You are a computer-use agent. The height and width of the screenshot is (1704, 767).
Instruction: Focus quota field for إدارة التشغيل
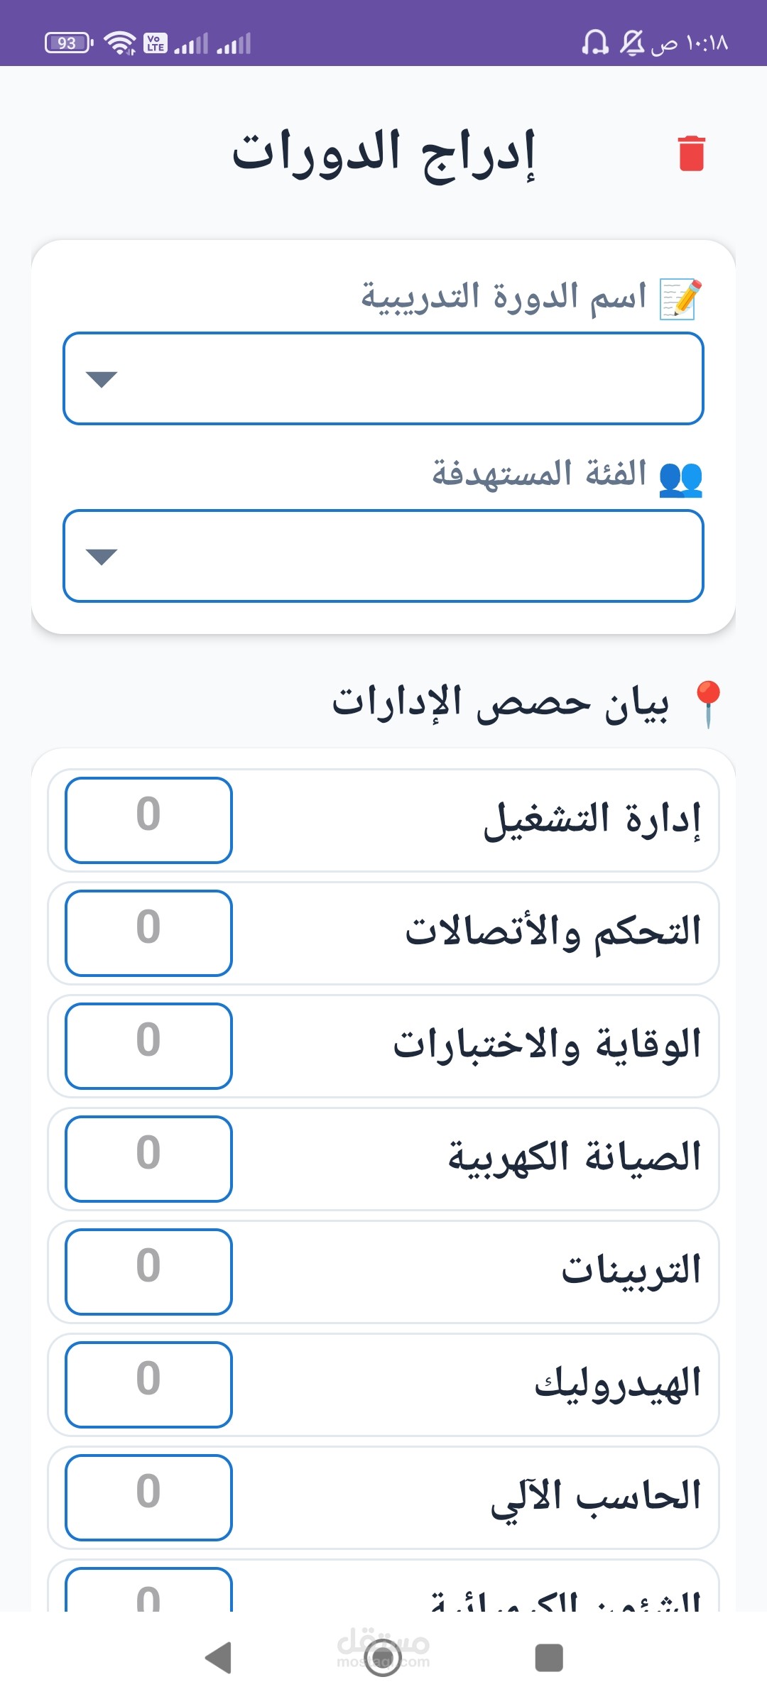pyautogui.click(x=148, y=820)
